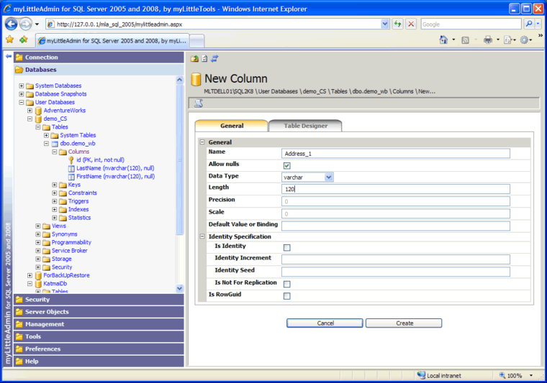The width and height of the screenshot is (547, 383).
Task: Open the Management panel section
Action: (x=99, y=324)
